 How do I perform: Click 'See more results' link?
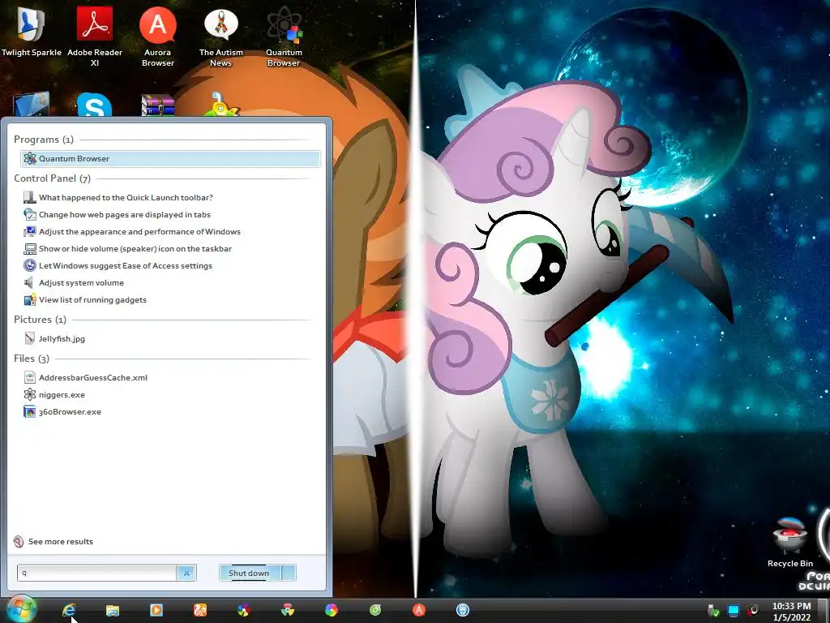pyautogui.click(x=53, y=541)
